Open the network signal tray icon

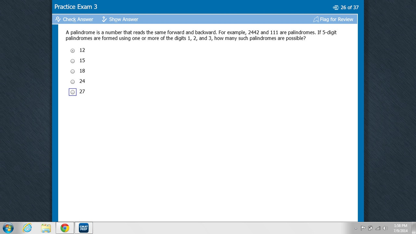[378, 228]
